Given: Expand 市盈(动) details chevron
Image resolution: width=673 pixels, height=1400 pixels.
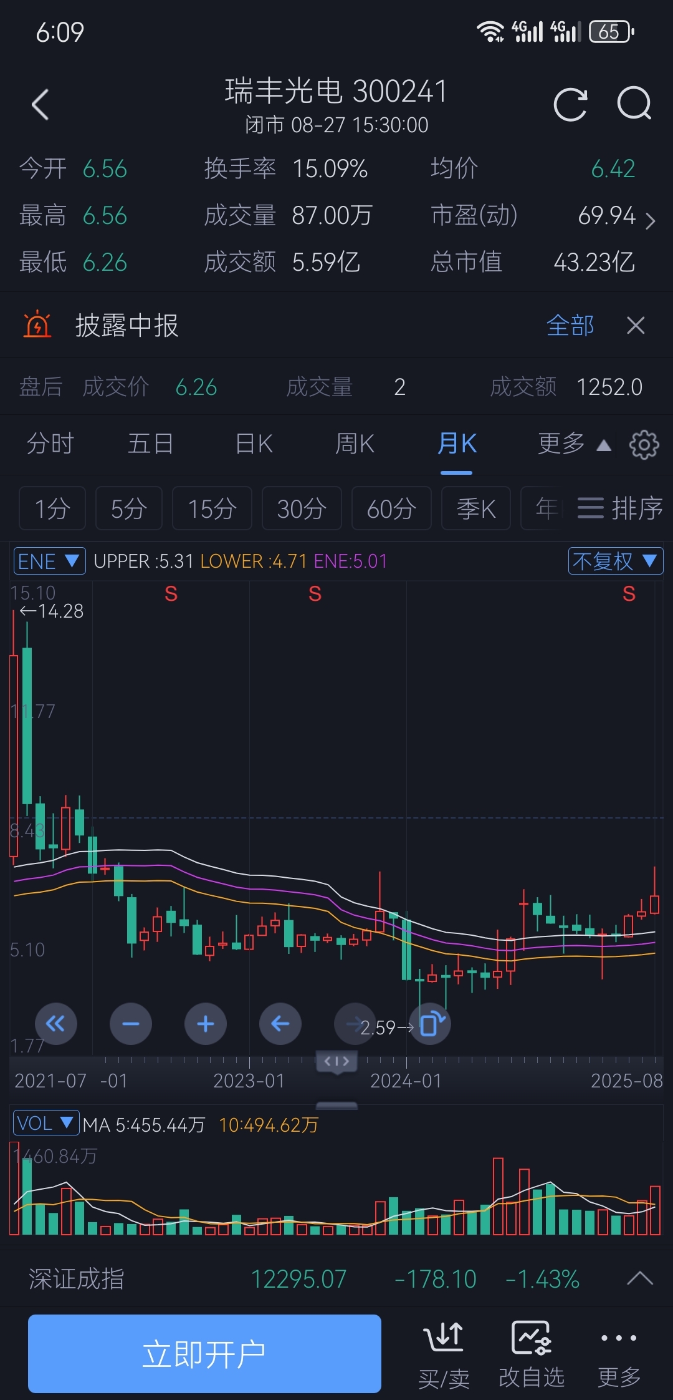Looking at the screenshot, I should pos(651,220).
